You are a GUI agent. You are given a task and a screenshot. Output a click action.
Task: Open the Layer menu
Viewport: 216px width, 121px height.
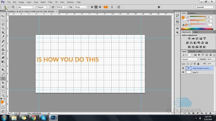(x=29, y=2)
